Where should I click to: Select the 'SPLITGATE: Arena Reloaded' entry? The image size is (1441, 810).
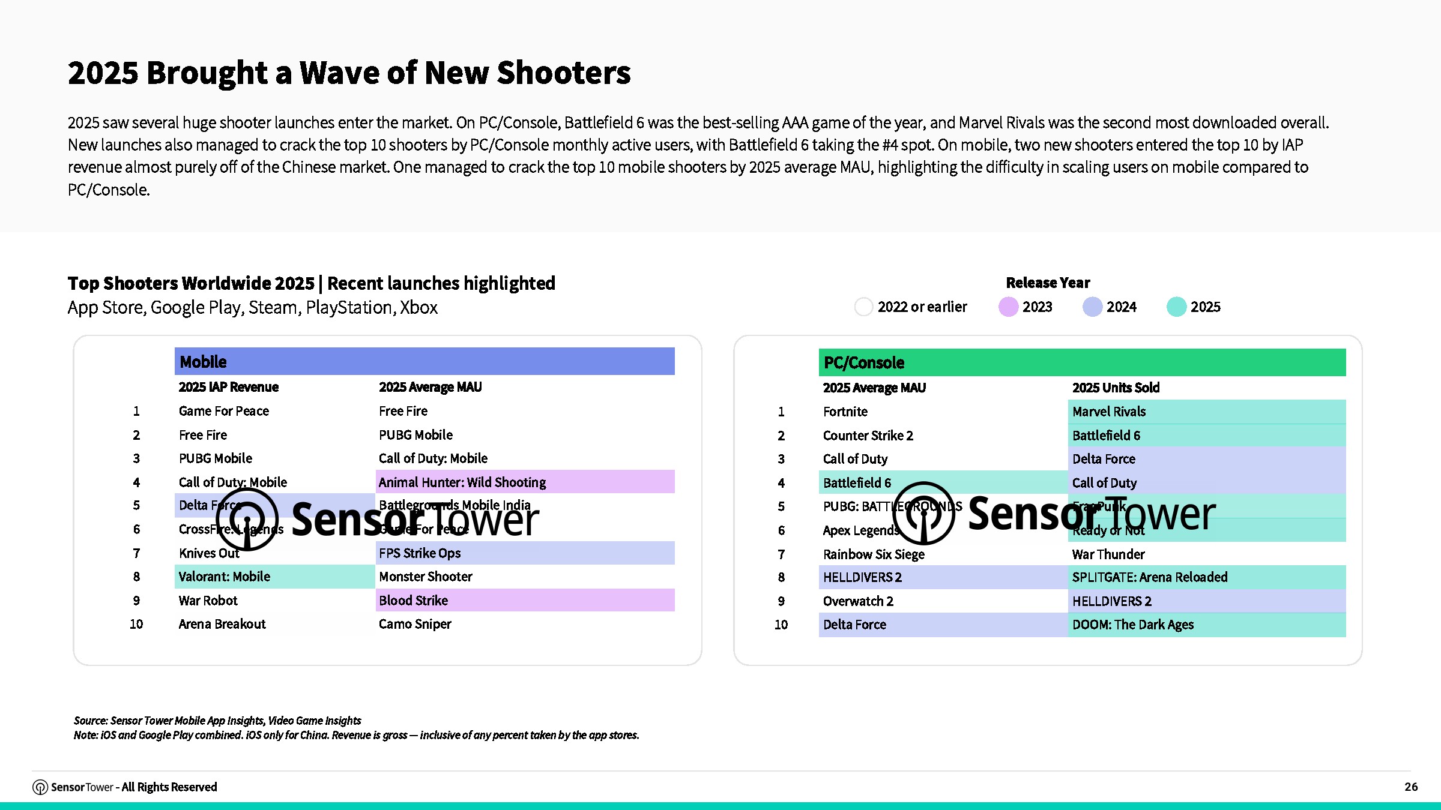1207,577
